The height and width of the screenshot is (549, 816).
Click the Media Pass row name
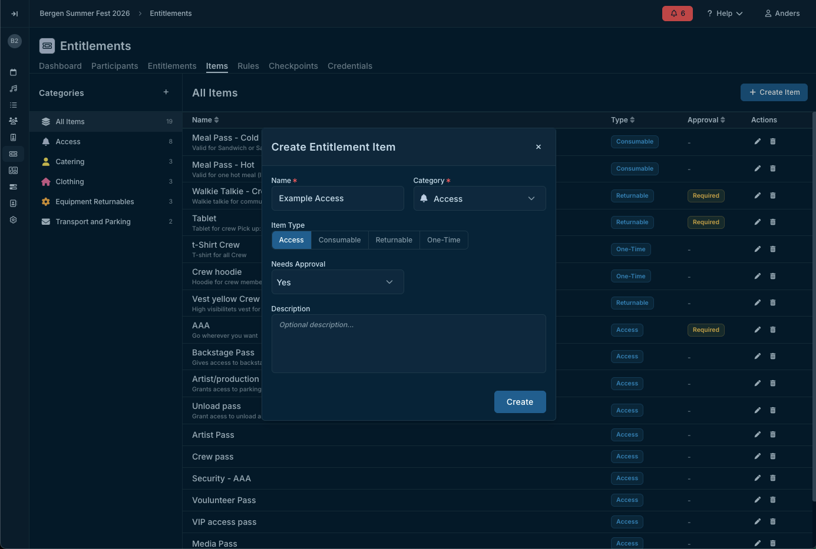pos(214,543)
